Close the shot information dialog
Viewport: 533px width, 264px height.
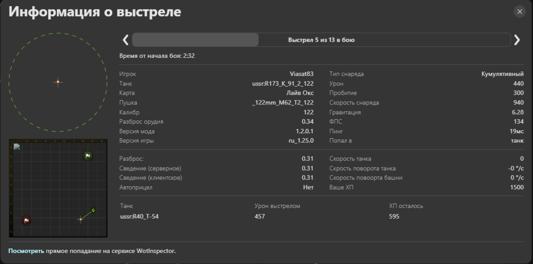(519, 12)
